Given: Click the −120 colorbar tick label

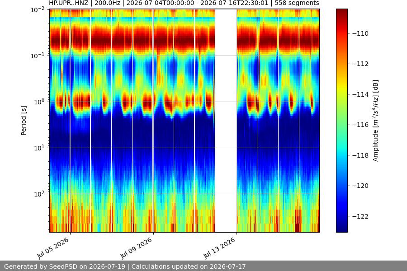Looking at the screenshot, I should click(x=360, y=186).
